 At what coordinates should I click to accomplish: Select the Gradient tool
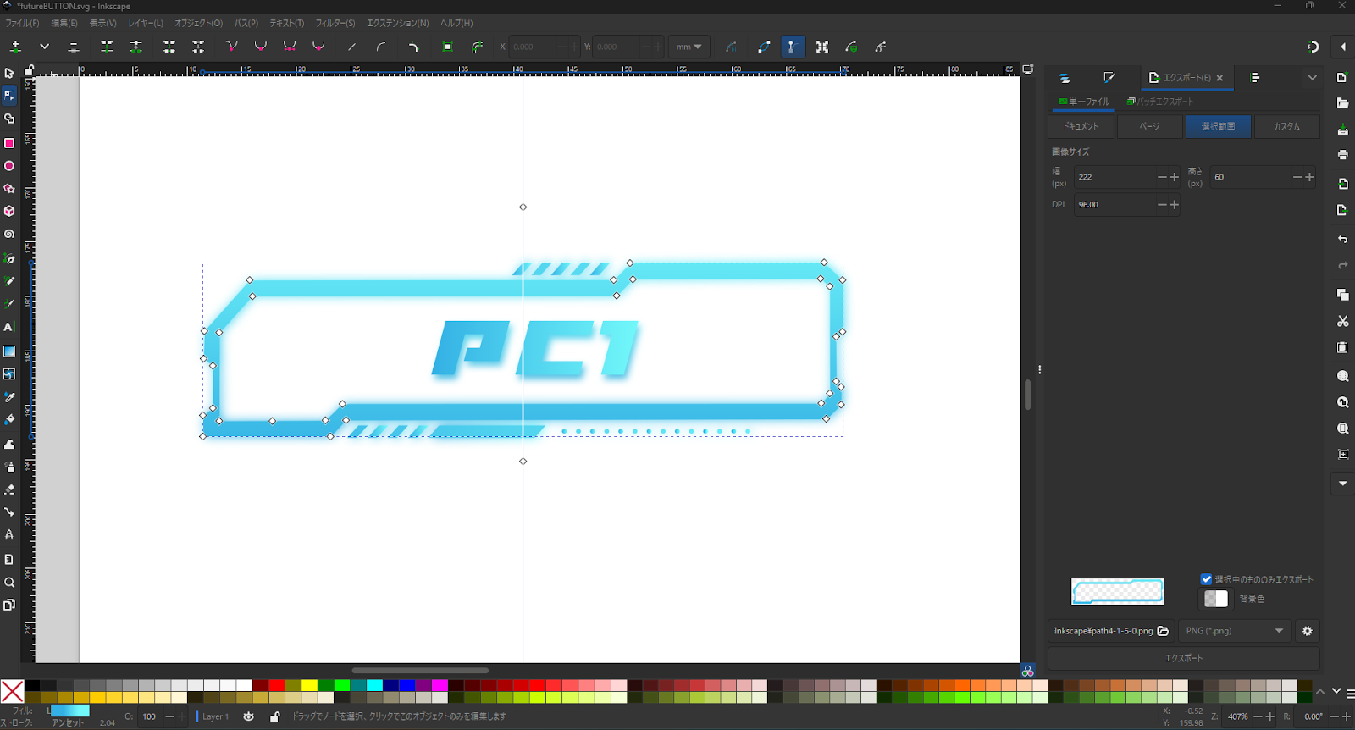[9, 351]
